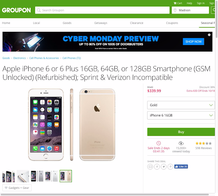The image size is (218, 196).
Task: Open Cell Phones & Accessories breadcrumb
Action: click(x=44, y=58)
